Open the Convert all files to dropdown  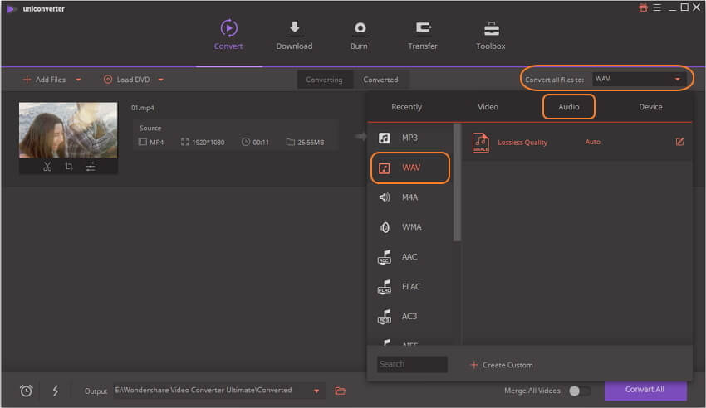(639, 79)
